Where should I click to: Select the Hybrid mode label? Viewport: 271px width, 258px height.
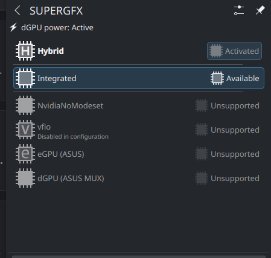[51, 51]
